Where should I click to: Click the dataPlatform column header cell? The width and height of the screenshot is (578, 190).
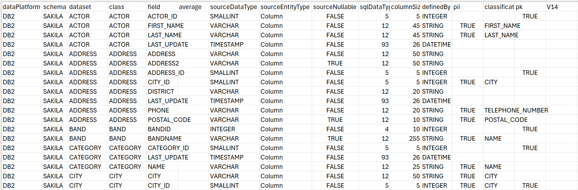pyautogui.click(x=21, y=7)
